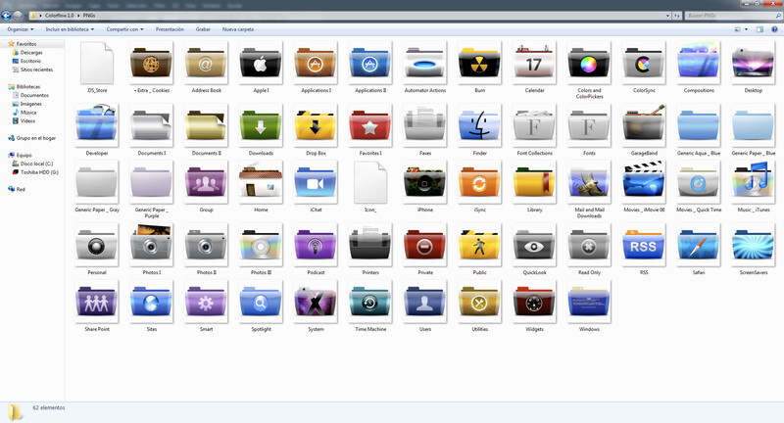
Task: Select the Automator Actions icon
Action: pos(424,63)
